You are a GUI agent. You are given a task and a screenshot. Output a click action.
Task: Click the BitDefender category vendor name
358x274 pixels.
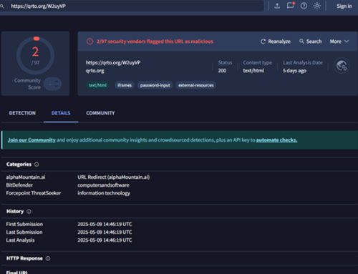(x=19, y=185)
